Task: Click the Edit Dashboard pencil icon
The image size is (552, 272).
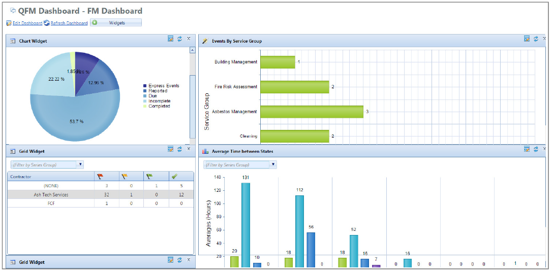Action: 9,23
